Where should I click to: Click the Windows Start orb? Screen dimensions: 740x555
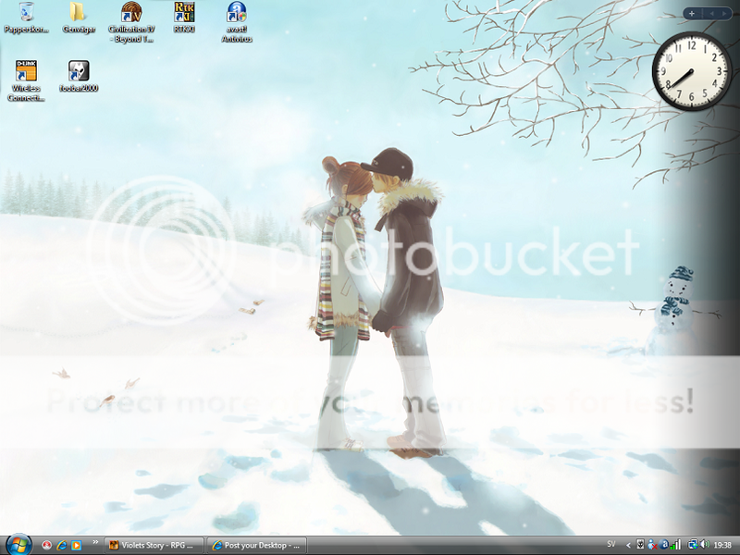coord(18,544)
